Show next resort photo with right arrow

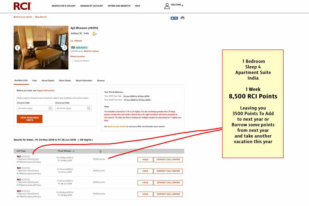tap(65, 48)
